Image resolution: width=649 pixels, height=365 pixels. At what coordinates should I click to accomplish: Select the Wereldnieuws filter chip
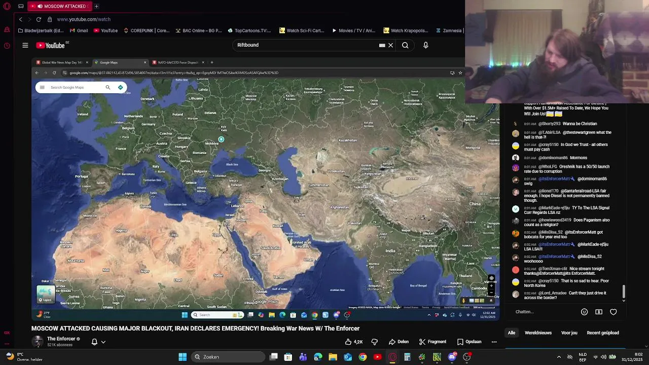tap(538, 333)
